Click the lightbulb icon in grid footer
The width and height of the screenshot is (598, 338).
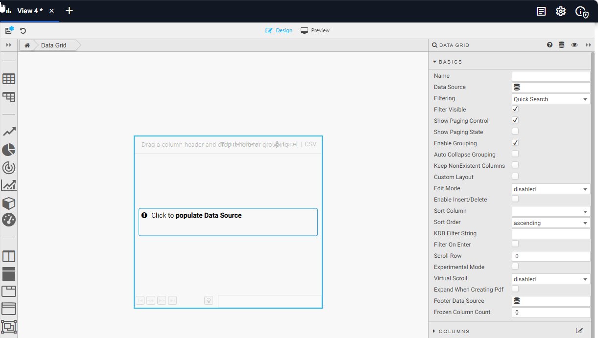[x=209, y=300]
